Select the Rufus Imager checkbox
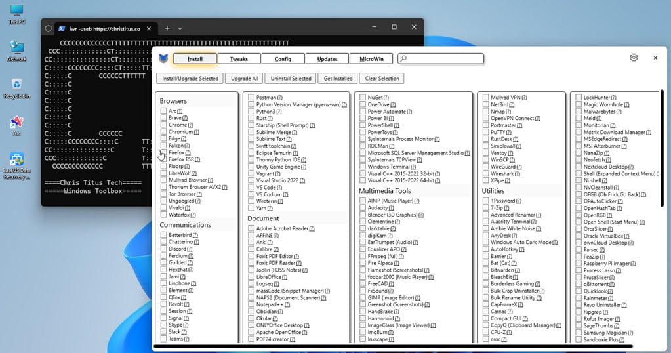This screenshot has width=671, height=353. pyautogui.click(x=579, y=318)
